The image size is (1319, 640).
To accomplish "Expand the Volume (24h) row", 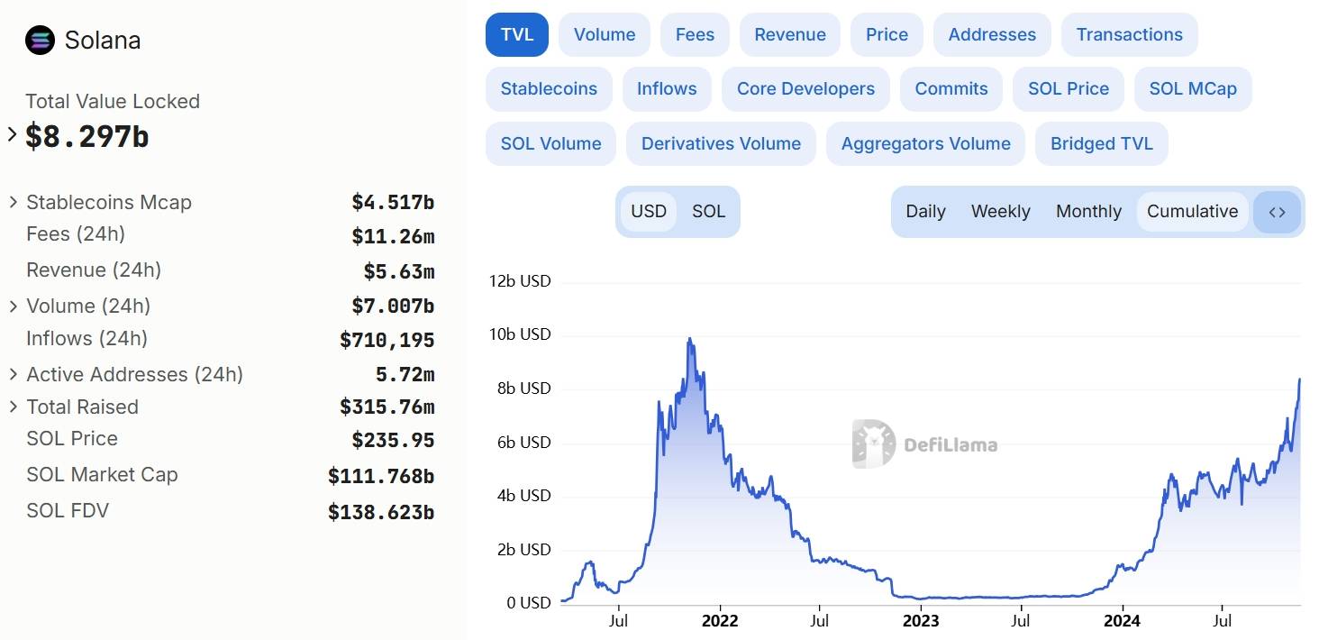I will point(13,306).
